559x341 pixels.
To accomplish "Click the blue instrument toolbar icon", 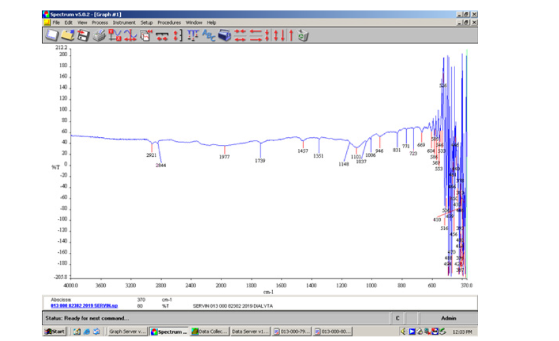I will click(225, 35).
